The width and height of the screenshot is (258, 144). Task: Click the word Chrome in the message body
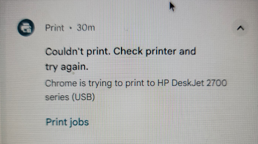click(61, 83)
